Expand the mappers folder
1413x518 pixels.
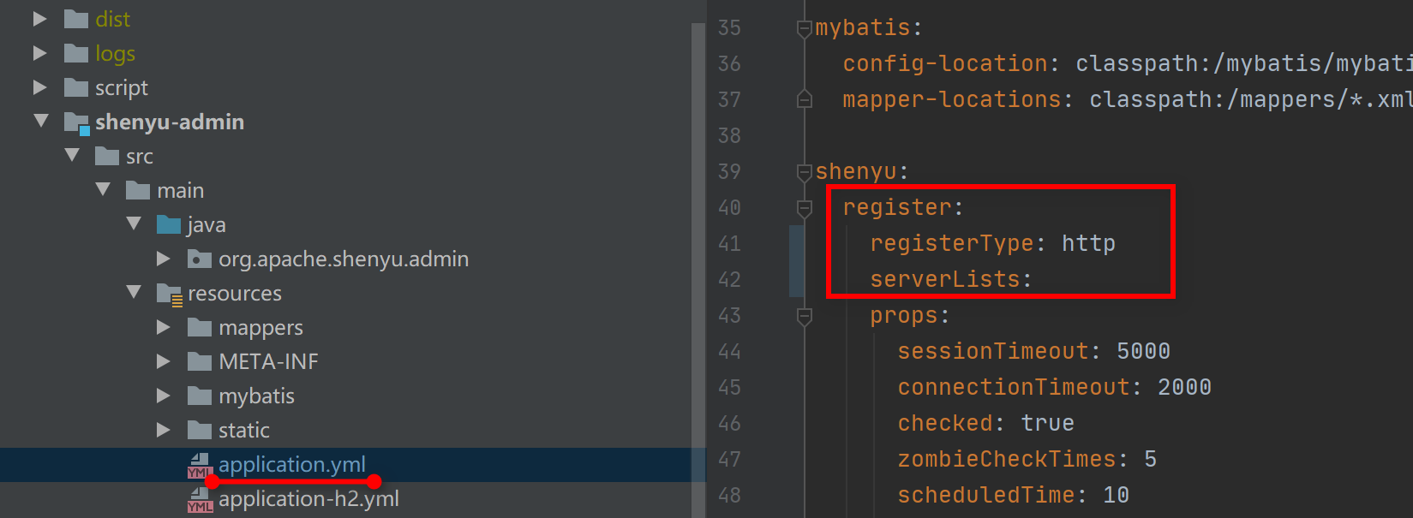[163, 327]
